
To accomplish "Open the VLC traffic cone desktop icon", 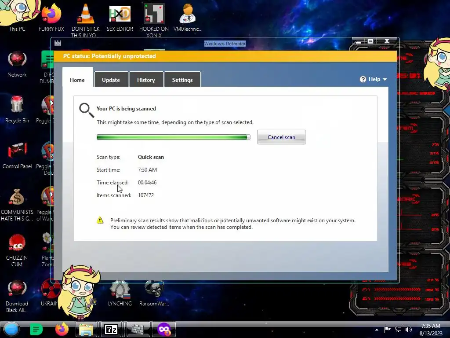I will [x=86, y=19].
